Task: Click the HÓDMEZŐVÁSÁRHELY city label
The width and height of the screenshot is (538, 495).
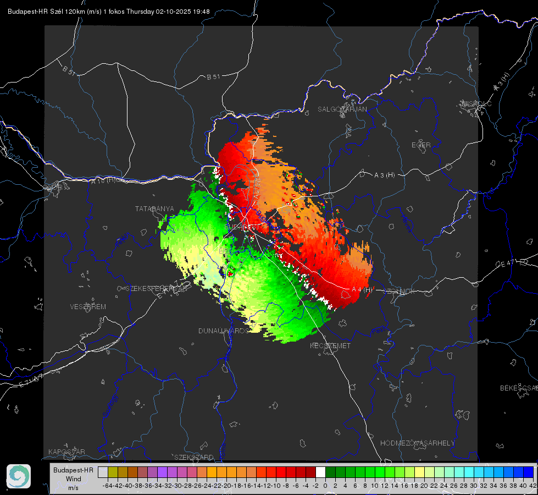Action: 417,443
